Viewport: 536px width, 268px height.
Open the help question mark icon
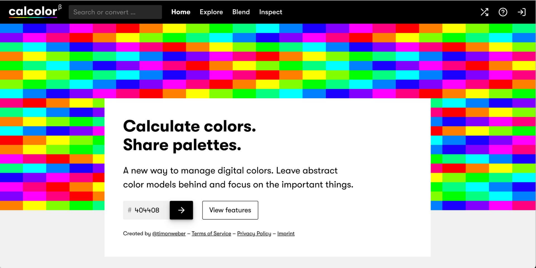pyautogui.click(x=503, y=12)
